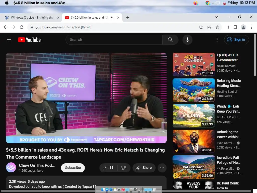Click Healing Soul channel name
The height and width of the screenshot is (193, 257).
pyautogui.click(x=225, y=91)
